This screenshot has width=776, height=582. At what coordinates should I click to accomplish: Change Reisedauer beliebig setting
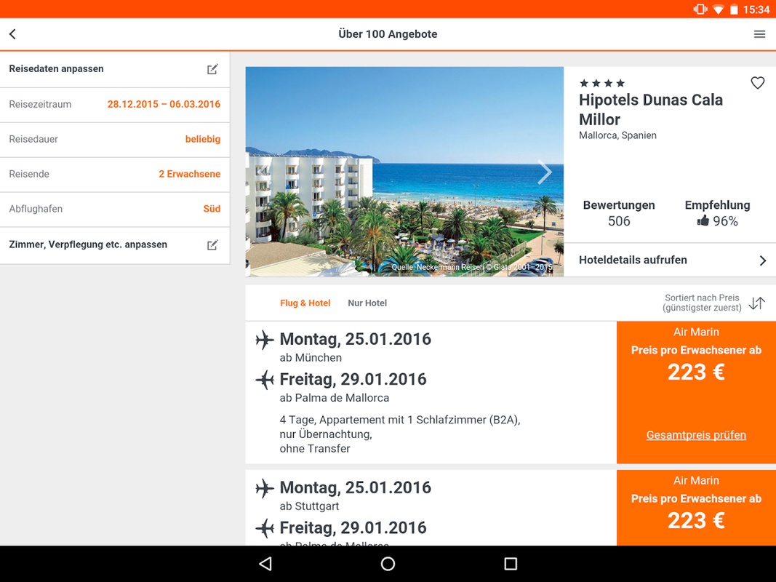pos(115,140)
